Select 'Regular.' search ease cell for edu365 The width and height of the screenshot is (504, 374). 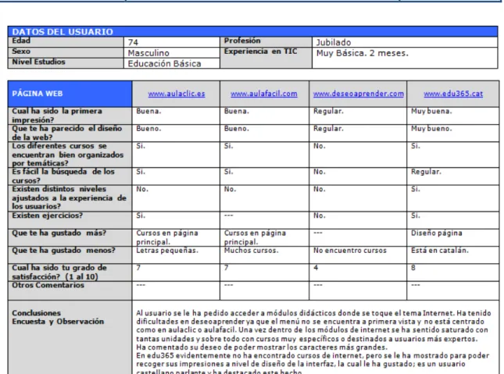click(426, 172)
